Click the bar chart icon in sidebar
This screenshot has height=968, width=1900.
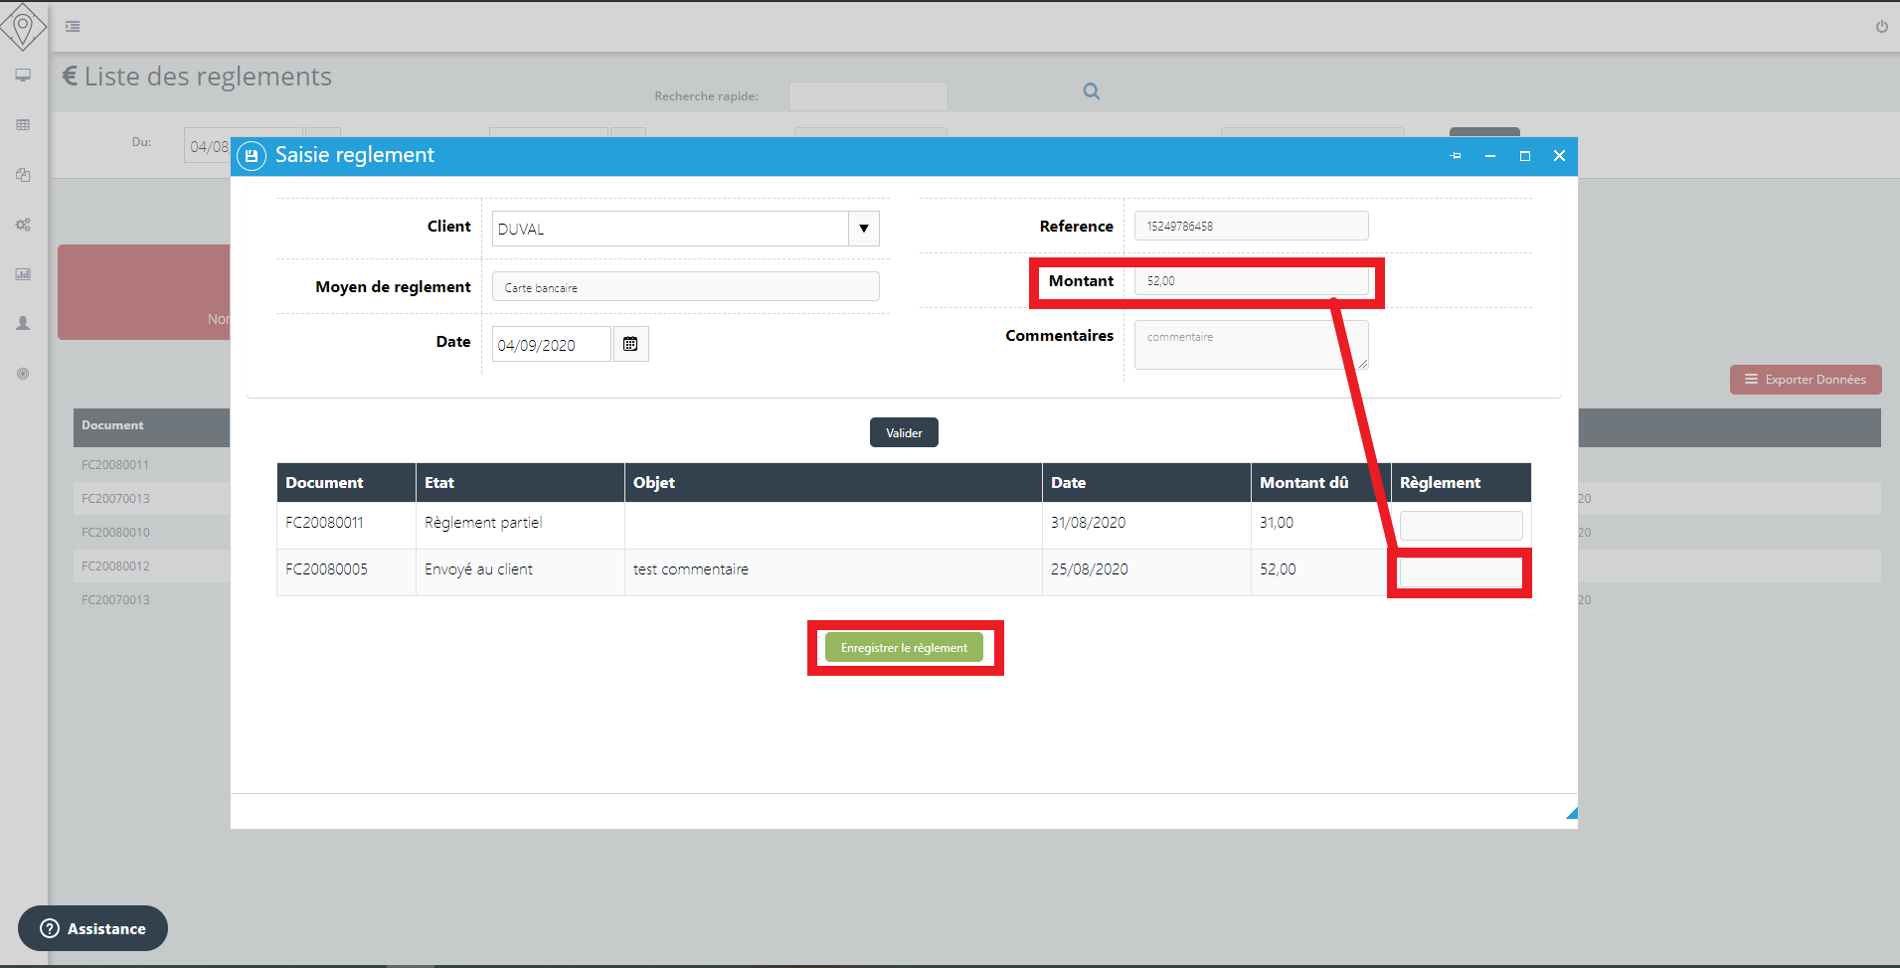coord(23,274)
